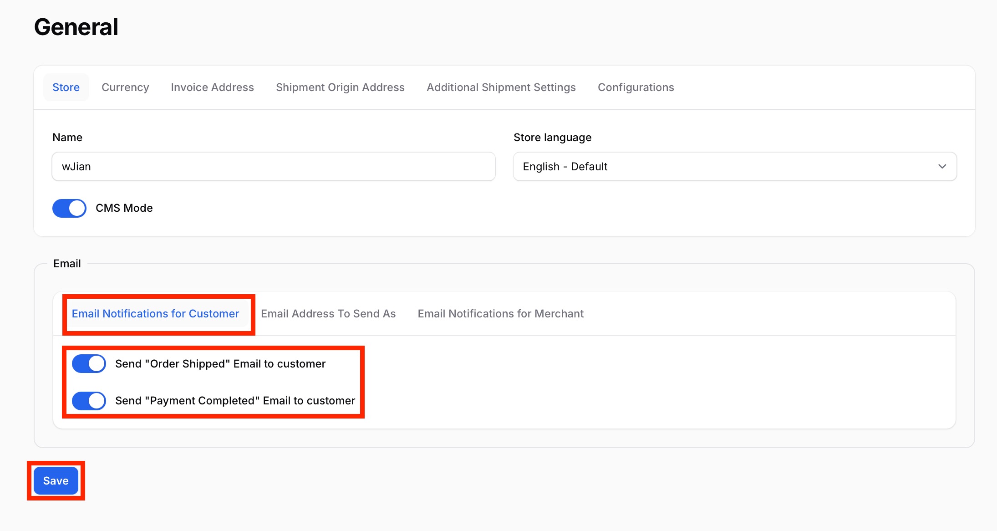Open the Configurations tab
997x531 pixels.
636,87
